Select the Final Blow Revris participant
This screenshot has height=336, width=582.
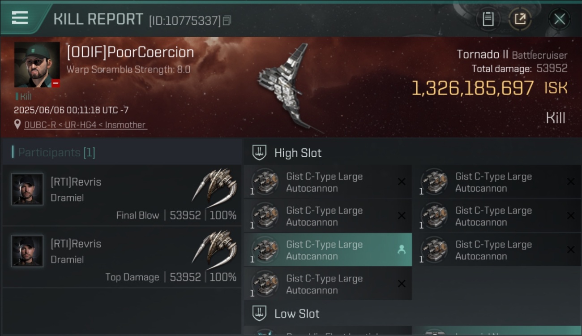pyautogui.click(x=122, y=195)
